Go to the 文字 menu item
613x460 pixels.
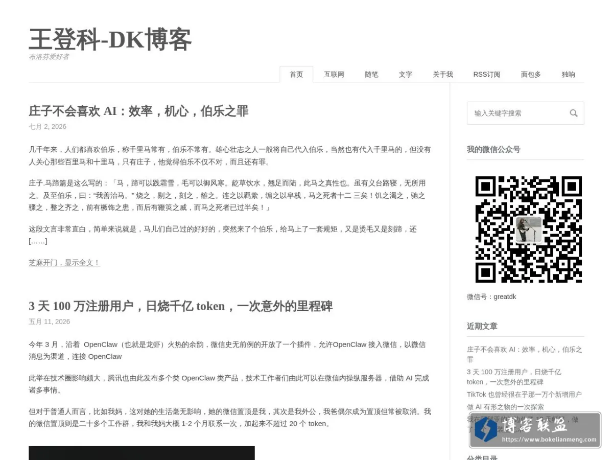[406, 74]
